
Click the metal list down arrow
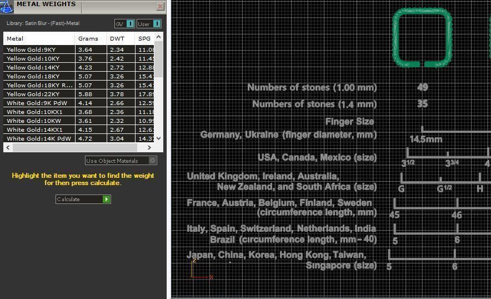coord(159,138)
